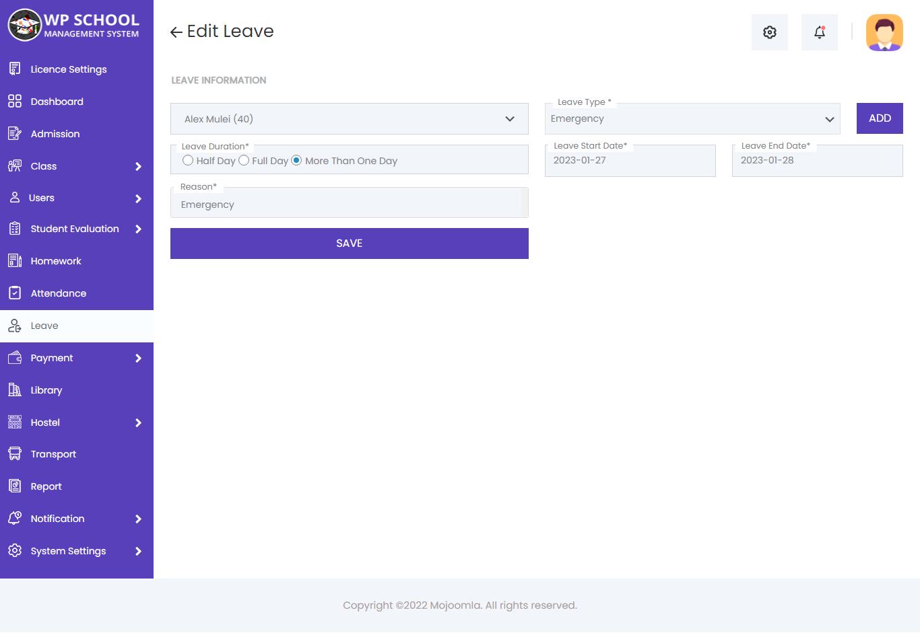Expand the Users submenu chevron
Screen dimensions: 920x633
(x=138, y=198)
